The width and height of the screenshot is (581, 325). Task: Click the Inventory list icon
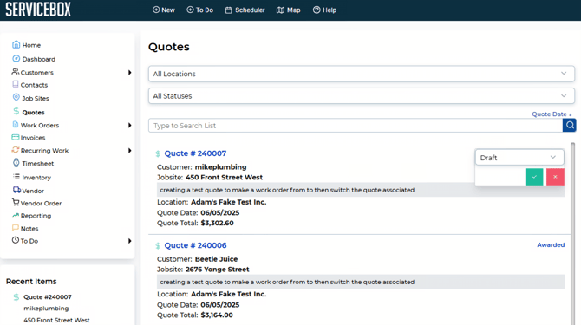coord(16,177)
